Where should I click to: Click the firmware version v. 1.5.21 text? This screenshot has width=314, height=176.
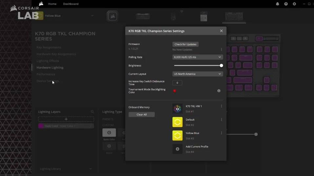click(x=133, y=48)
